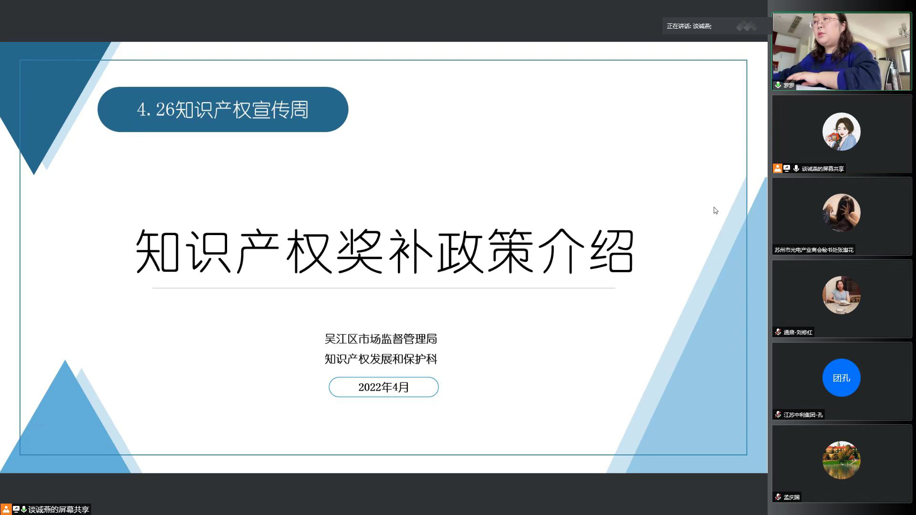Viewport: 916px width, 515px height.
Task: Click muted microphone icon beside 通鼎-刘修红
Action: point(778,332)
